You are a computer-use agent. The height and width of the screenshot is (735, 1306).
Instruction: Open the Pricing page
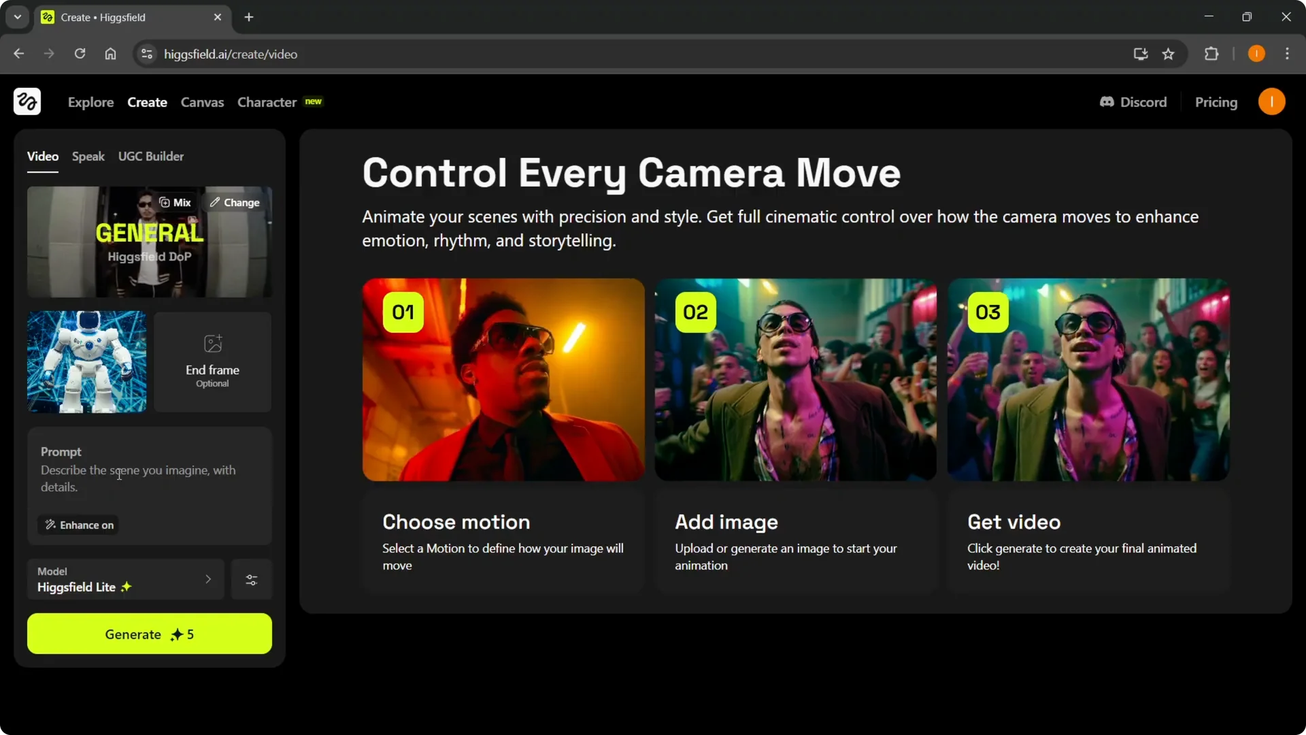pyautogui.click(x=1216, y=101)
